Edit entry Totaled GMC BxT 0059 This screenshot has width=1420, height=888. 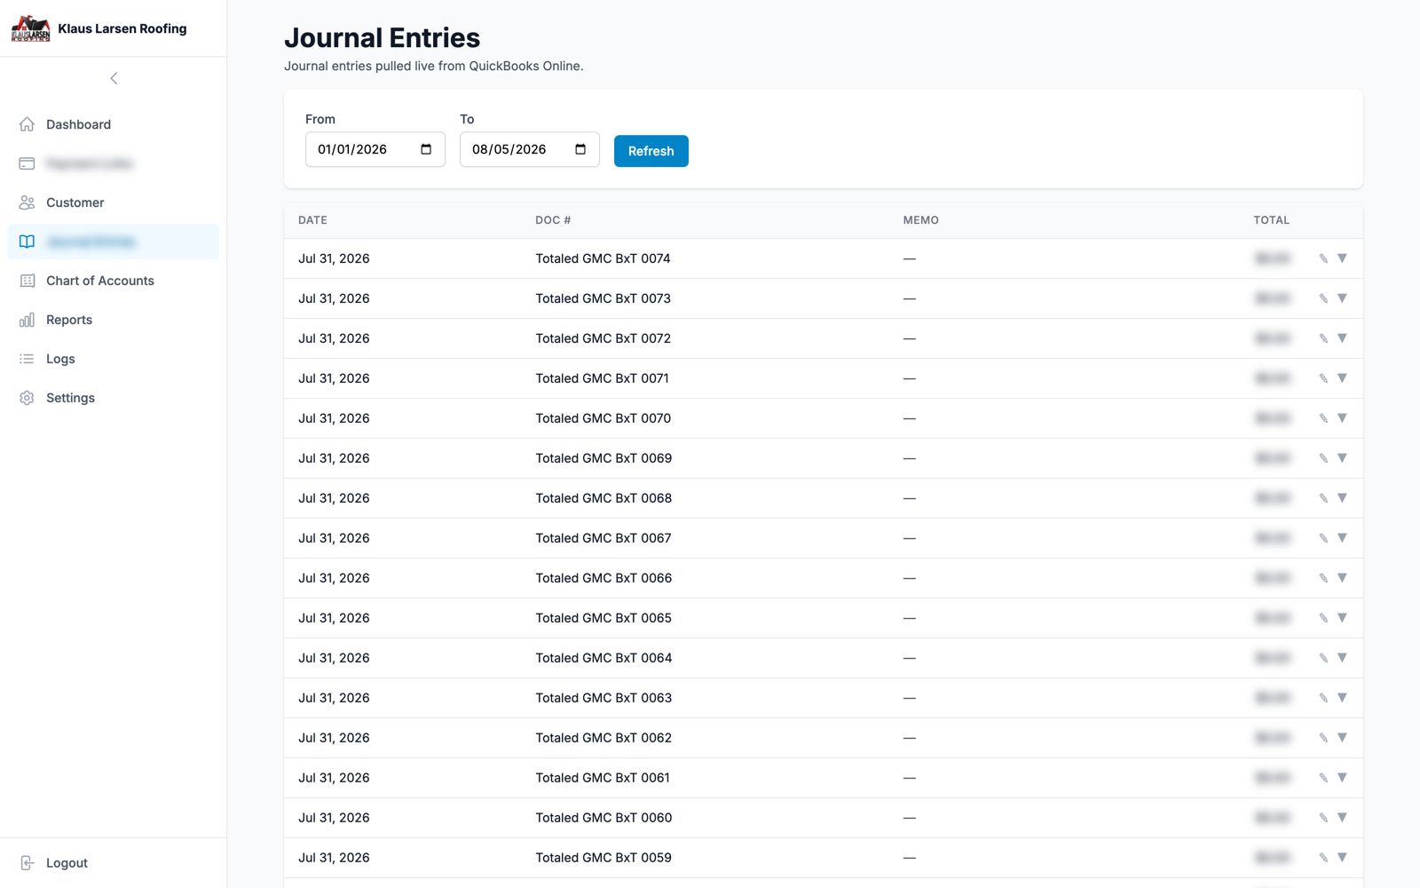click(1323, 858)
